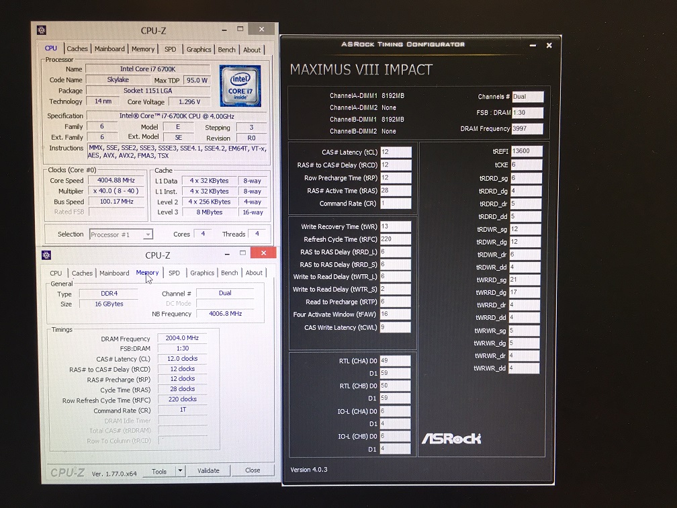Click the IO-L (CHA) D0 field
The width and height of the screenshot is (677, 508).
click(x=396, y=411)
